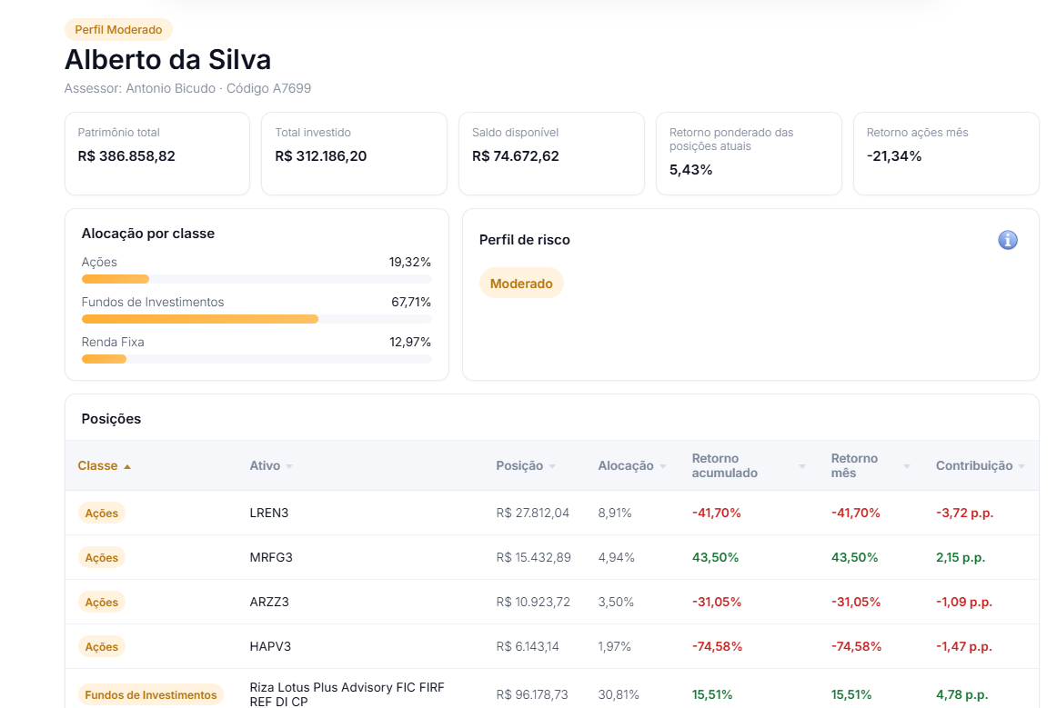Click the 67,71% Fundos allocation percentage
Image resolution: width=1057 pixels, height=708 pixels.
pos(411,302)
